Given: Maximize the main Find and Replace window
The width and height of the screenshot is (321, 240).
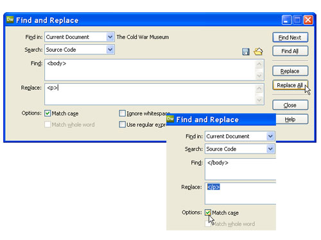Looking at the screenshot, I should tap(297, 20).
